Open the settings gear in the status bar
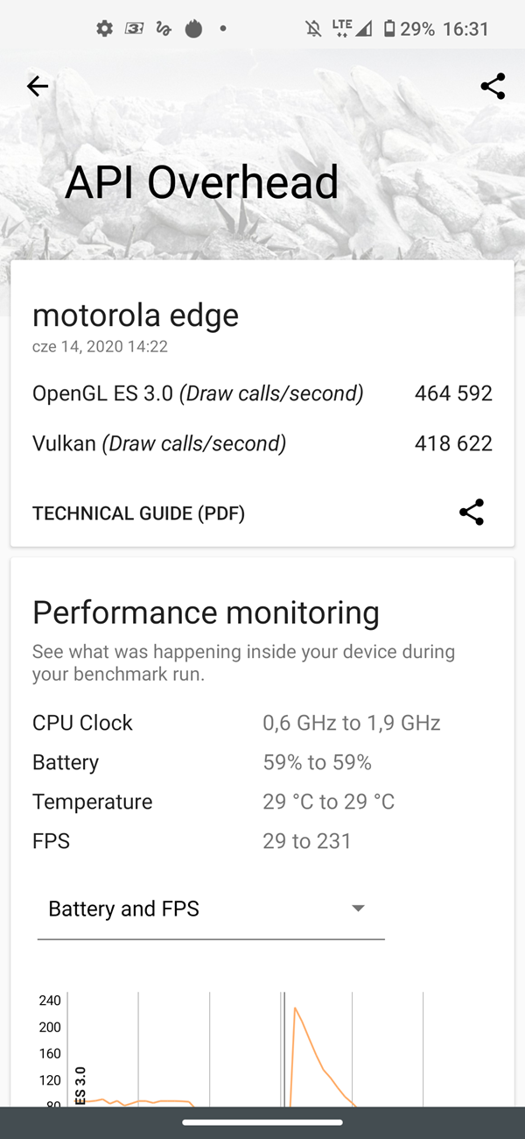 (103, 28)
